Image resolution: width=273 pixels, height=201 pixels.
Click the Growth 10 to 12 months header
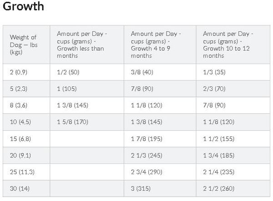click(x=233, y=45)
